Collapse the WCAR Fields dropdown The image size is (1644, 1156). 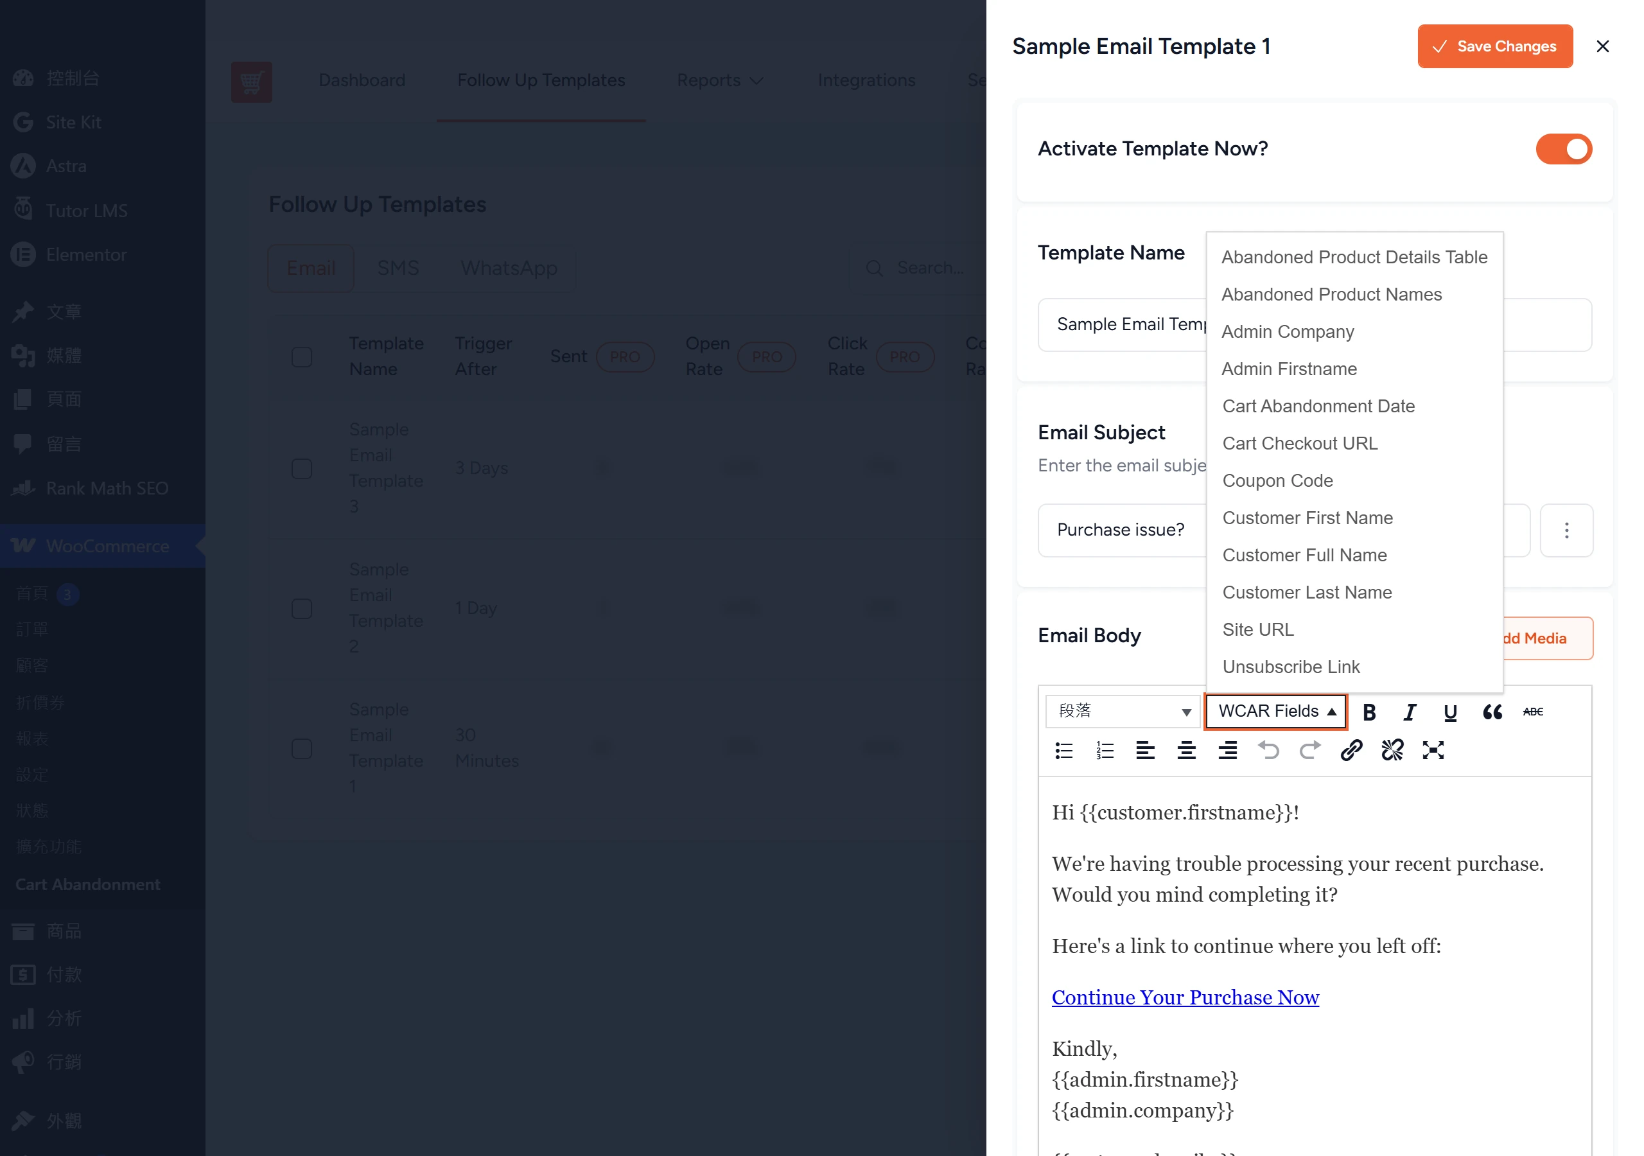1276,711
